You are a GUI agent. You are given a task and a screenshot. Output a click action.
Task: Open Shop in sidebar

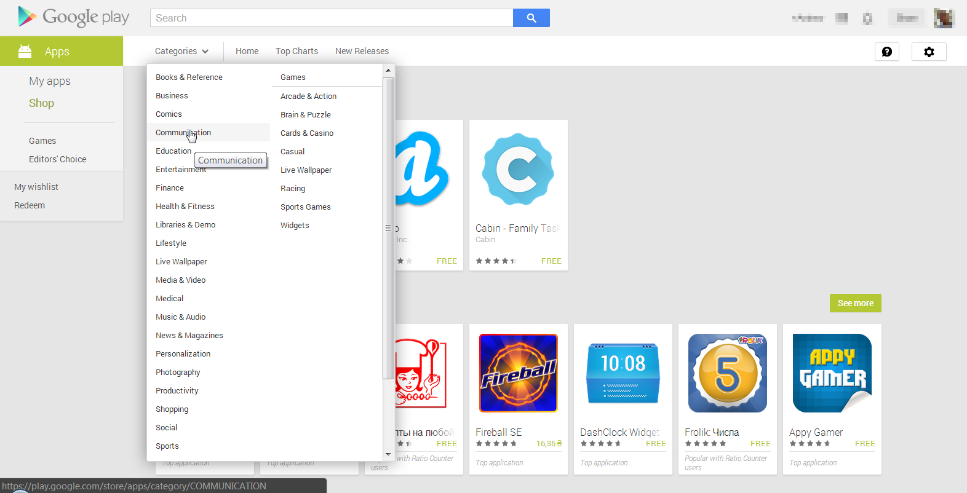[41, 103]
